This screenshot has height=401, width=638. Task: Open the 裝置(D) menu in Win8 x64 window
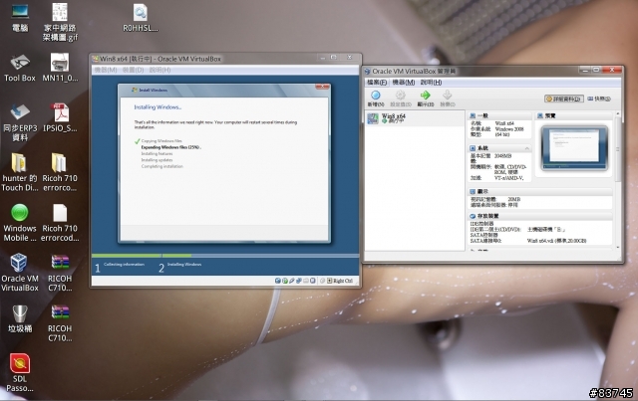pyautogui.click(x=133, y=70)
